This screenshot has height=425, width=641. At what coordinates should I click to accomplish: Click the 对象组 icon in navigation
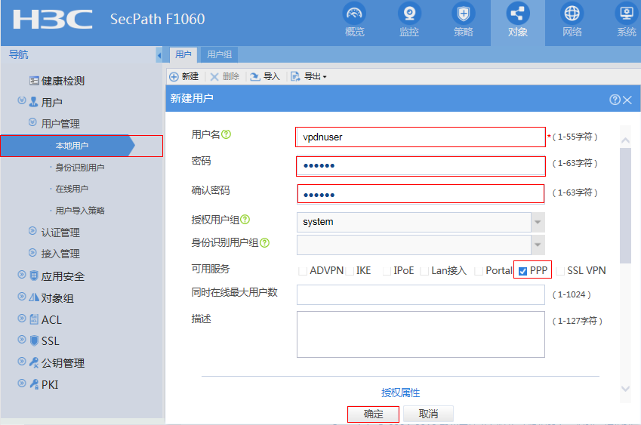pyautogui.click(x=34, y=297)
